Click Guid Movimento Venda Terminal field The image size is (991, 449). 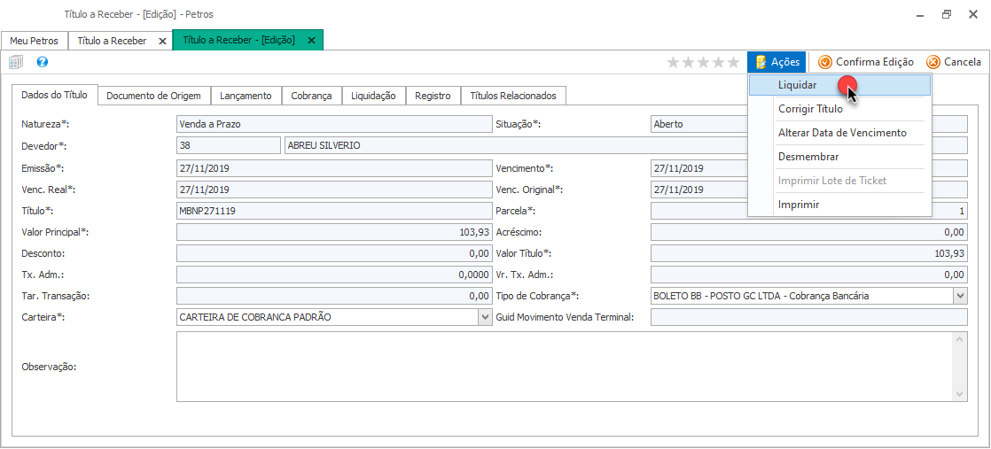tap(809, 317)
